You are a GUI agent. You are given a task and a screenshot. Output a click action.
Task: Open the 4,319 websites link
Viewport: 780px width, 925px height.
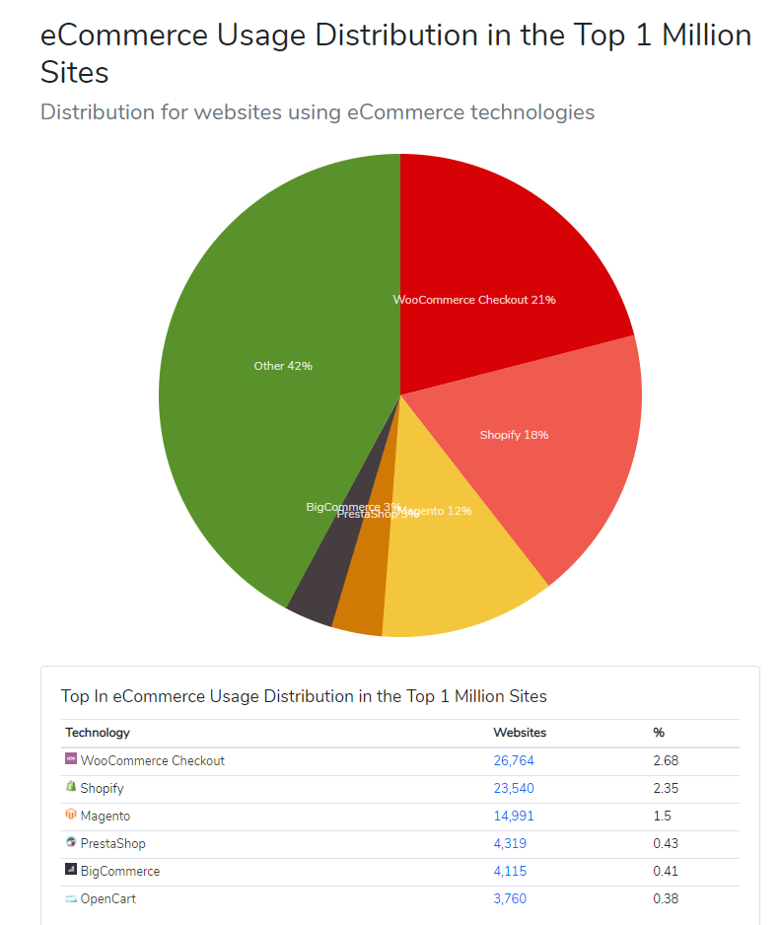pos(510,843)
